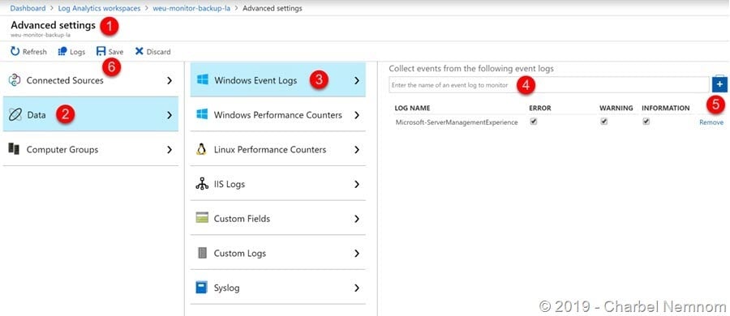The width and height of the screenshot is (730, 316).
Task: Go to Dashboard breadcrumb
Action: 28,8
